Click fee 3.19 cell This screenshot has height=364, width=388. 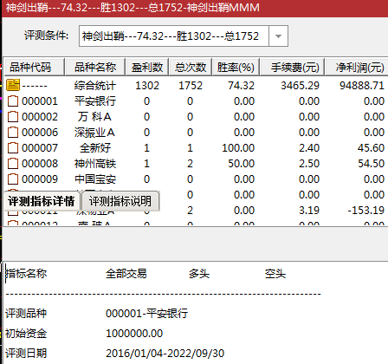tap(309, 211)
